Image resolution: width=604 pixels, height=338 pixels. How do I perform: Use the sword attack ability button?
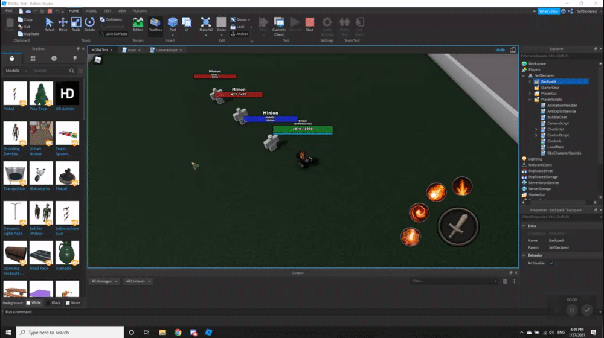pos(458,227)
